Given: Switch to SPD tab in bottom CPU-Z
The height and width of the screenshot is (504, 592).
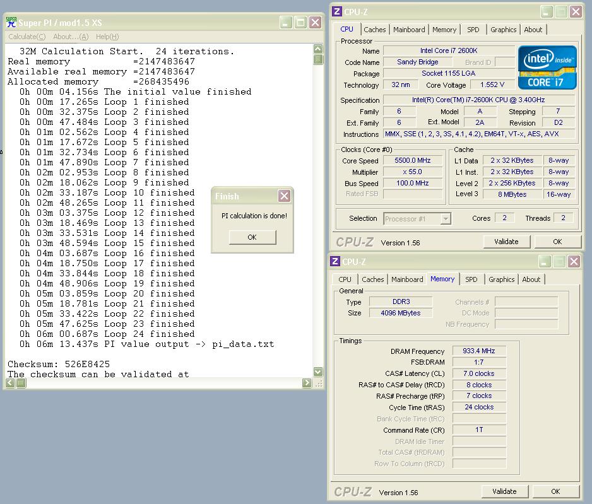Looking at the screenshot, I should coord(471,279).
